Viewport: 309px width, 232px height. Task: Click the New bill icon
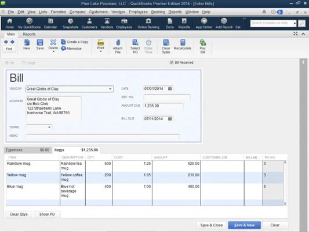point(27,45)
